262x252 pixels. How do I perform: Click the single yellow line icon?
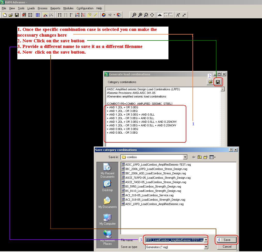click(x=95, y=15)
